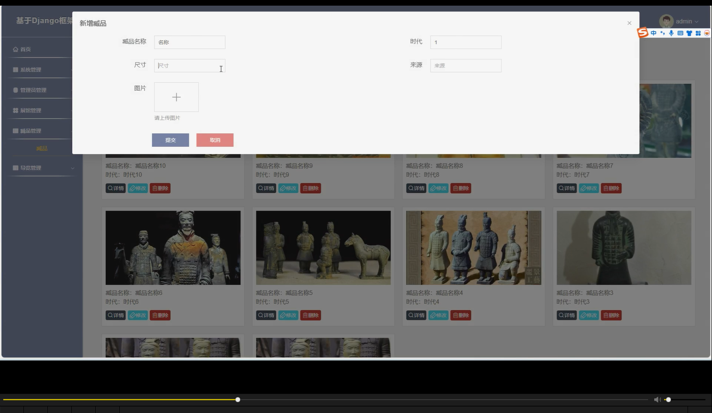Click 详情 for 藏品名称7
The width and height of the screenshot is (712, 413).
pos(566,188)
